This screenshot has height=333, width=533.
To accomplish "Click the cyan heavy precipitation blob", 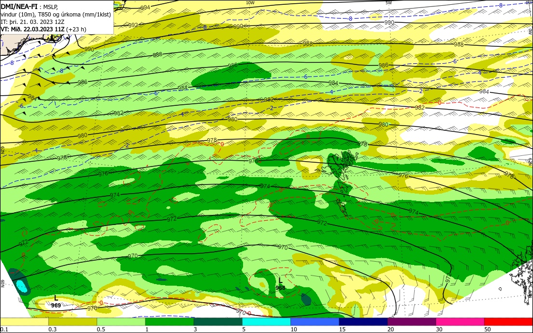I will pyautogui.click(x=22, y=286).
